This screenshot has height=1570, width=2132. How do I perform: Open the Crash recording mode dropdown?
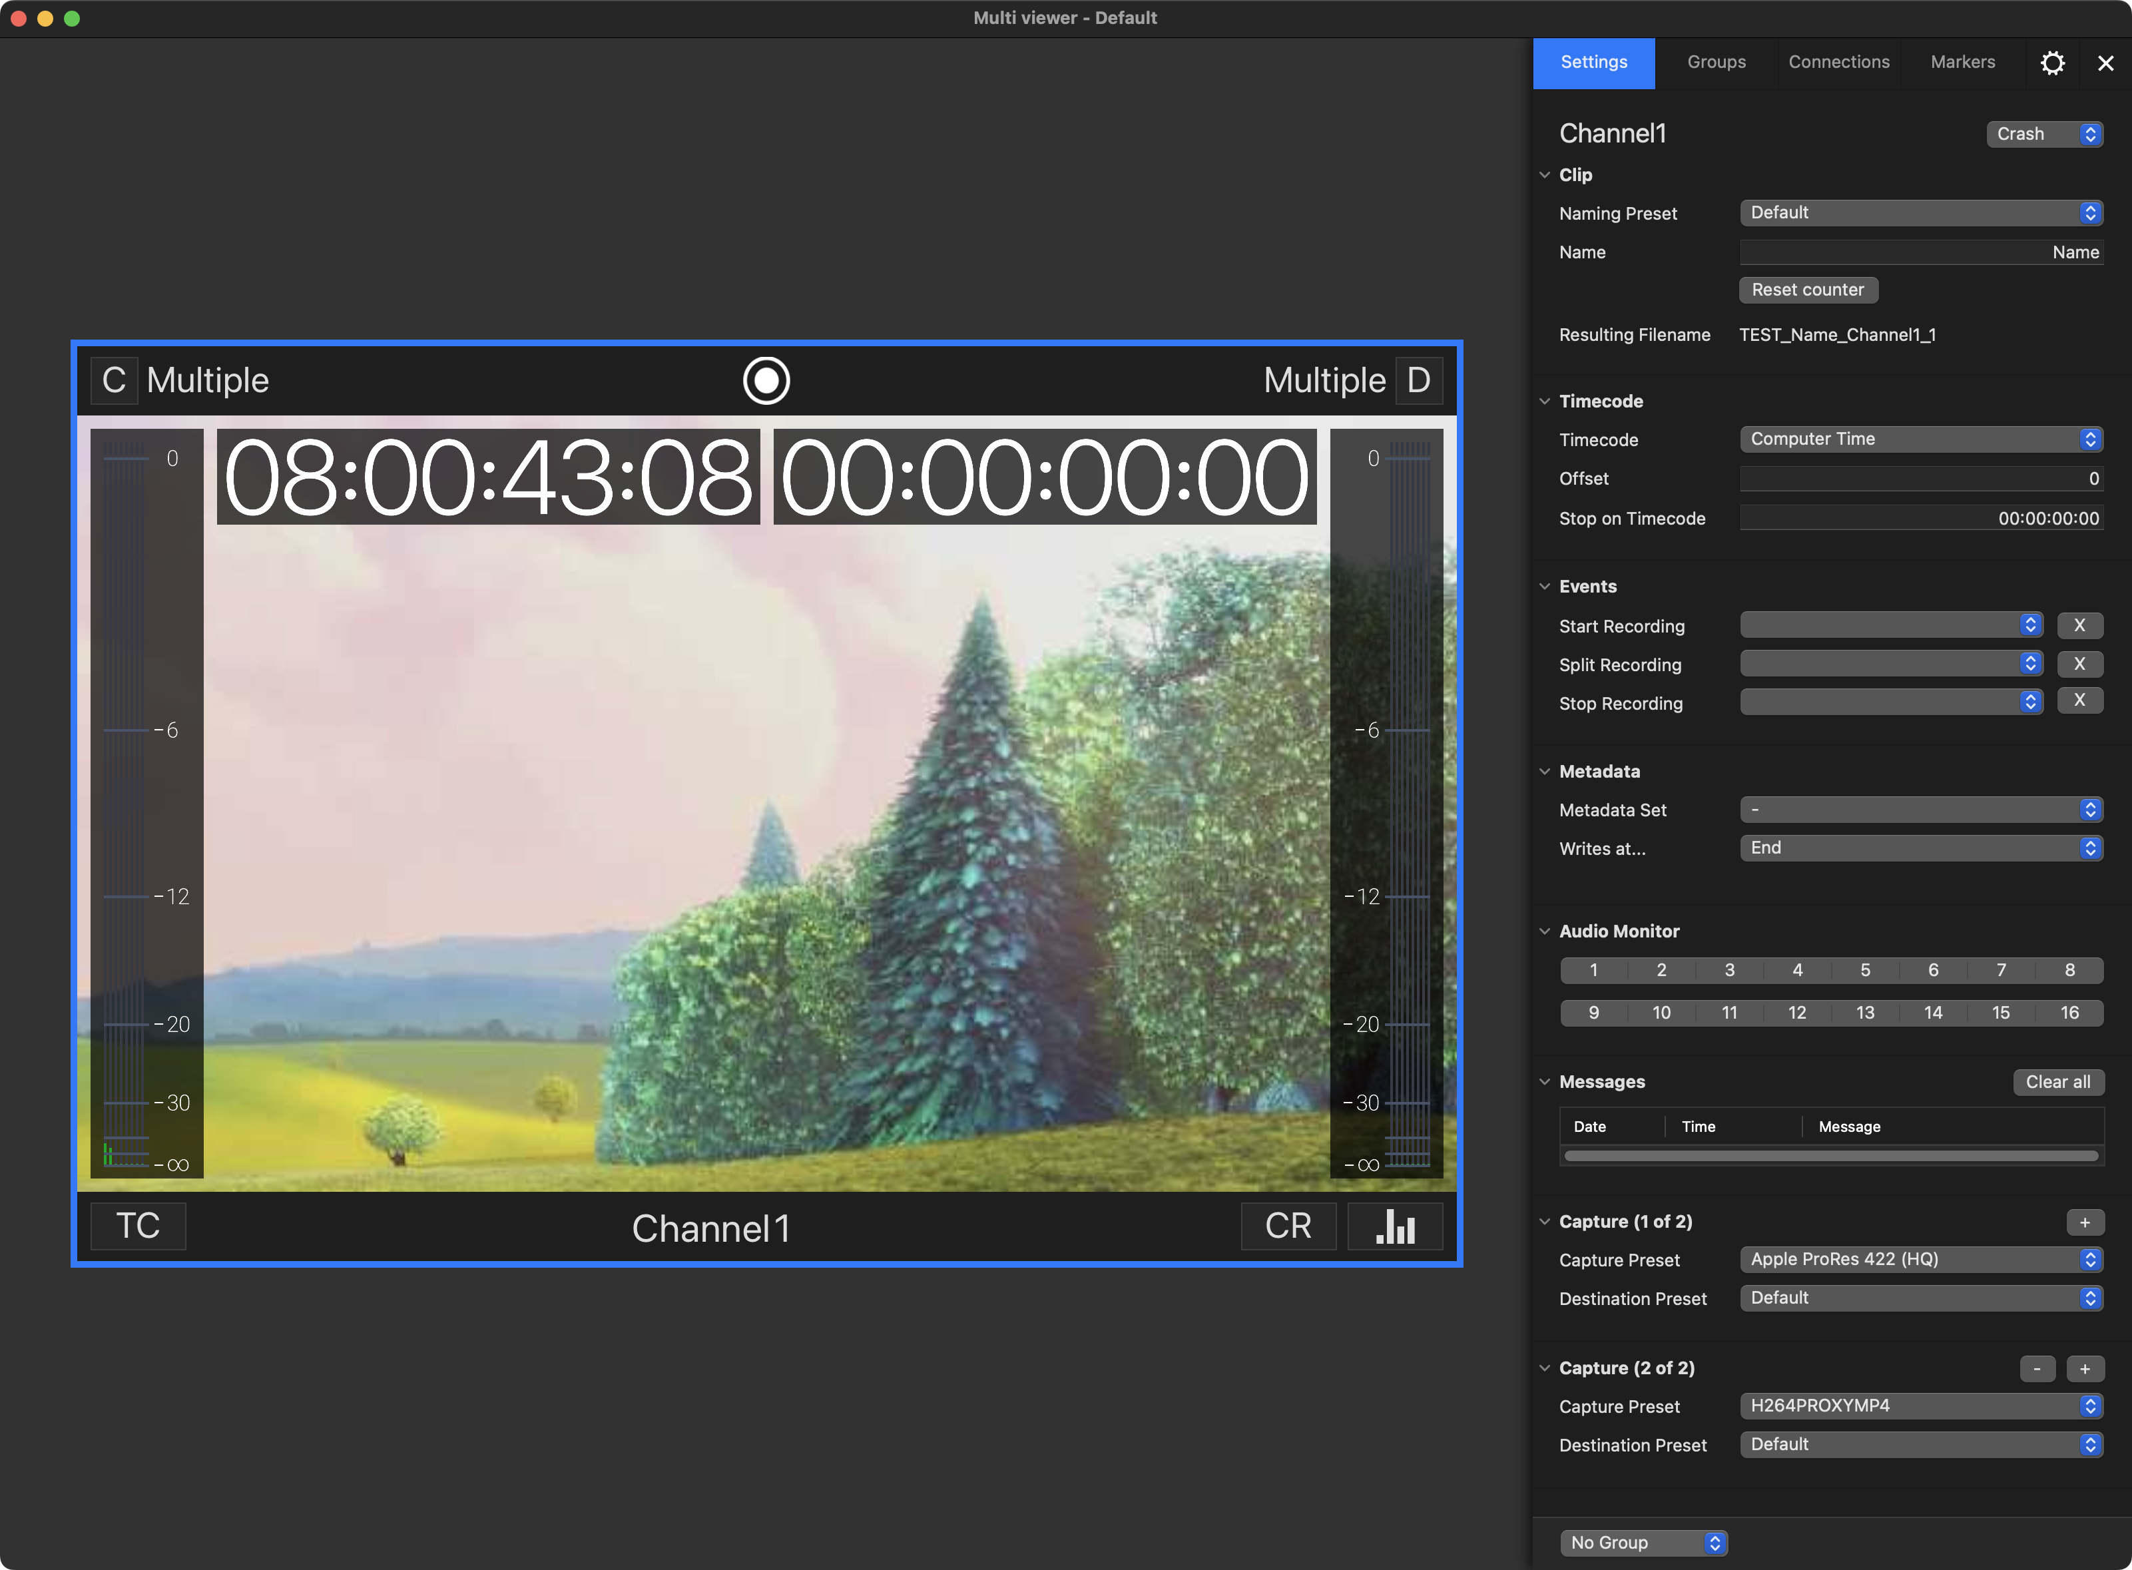point(2045,134)
